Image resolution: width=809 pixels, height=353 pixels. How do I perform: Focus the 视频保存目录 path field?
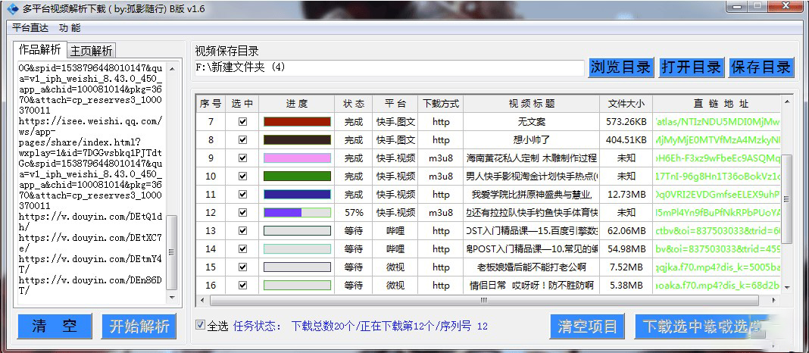point(389,67)
